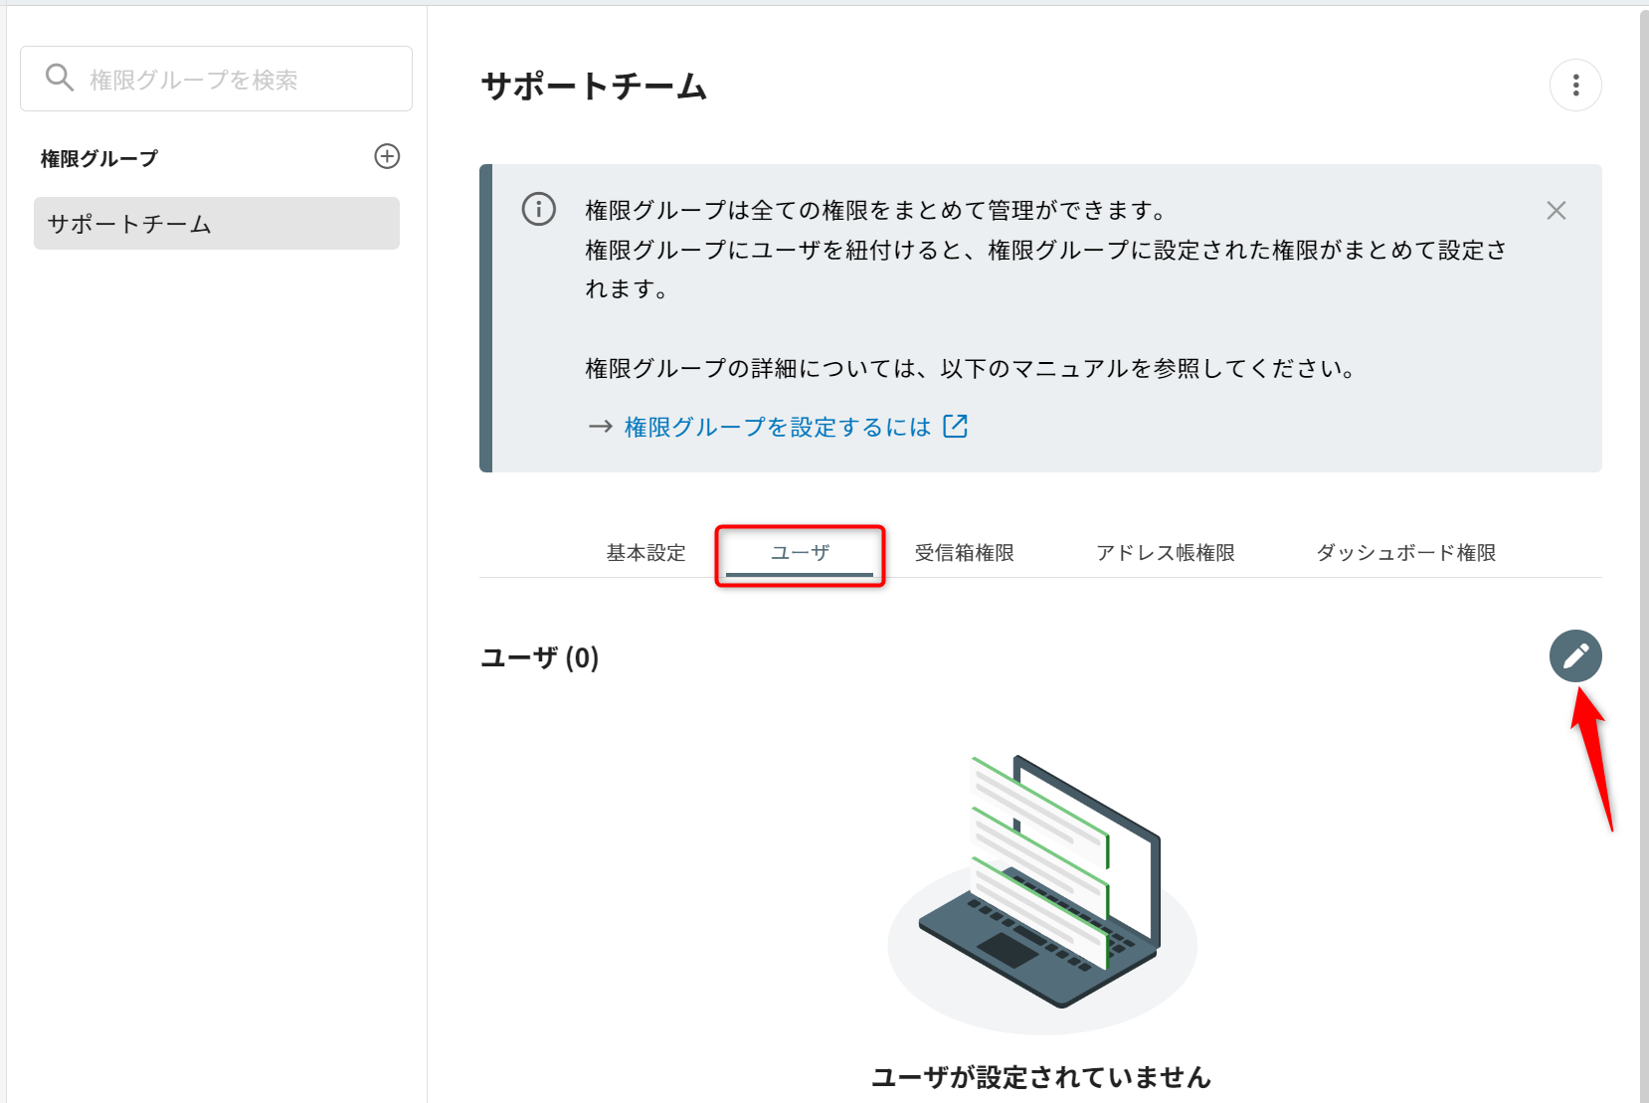Open the アドレス帳権限 tab
The height and width of the screenshot is (1103, 1649).
click(1165, 553)
